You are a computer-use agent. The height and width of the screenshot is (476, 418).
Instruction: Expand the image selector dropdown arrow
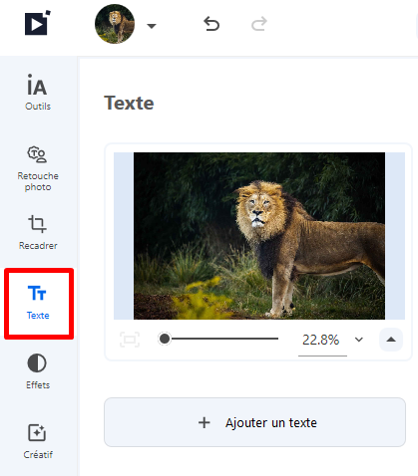(x=152, y=26)
